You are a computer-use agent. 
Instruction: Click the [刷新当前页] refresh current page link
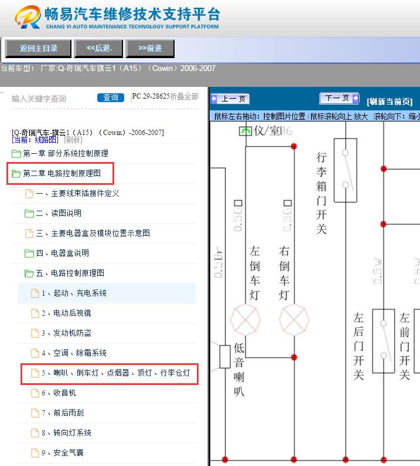tap(390, 102)
